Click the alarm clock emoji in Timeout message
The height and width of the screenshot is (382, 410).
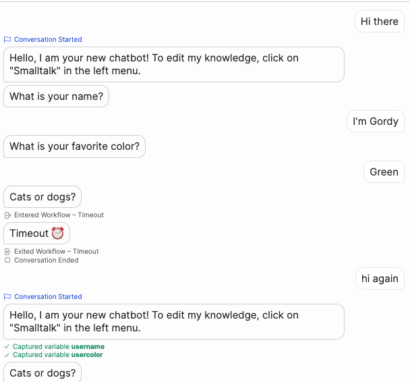(58, 234)
